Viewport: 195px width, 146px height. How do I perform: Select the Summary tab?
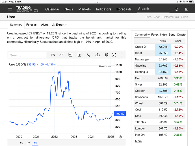pos(16,25)
